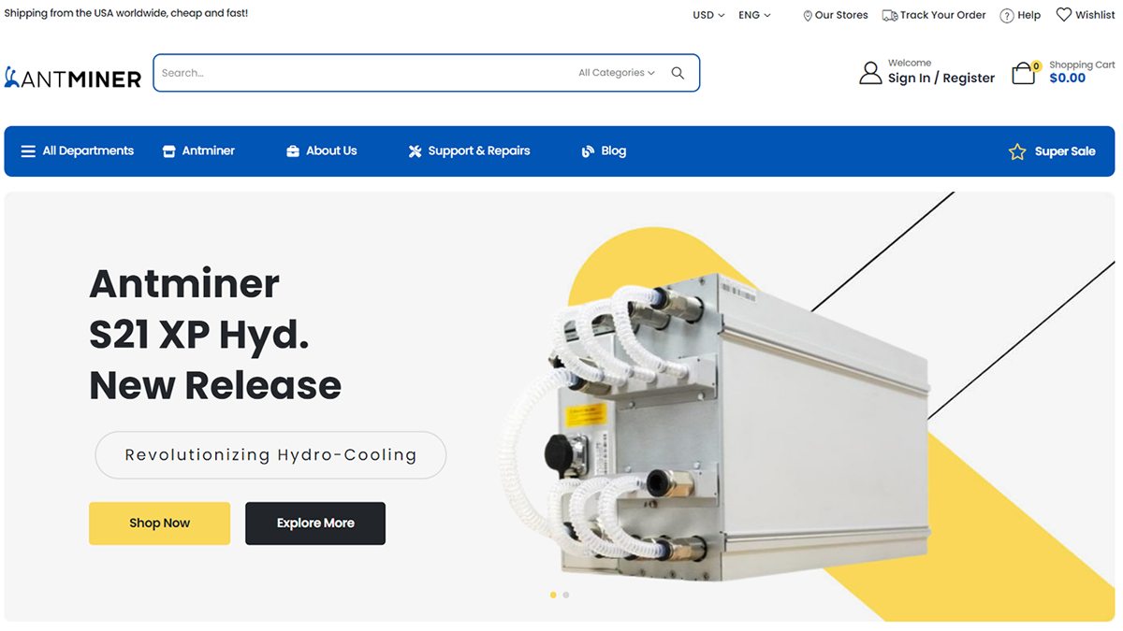Viewport: 1123px width, 631px height.
Task: Open the USD currency dropdown
Action: (707, 15)
